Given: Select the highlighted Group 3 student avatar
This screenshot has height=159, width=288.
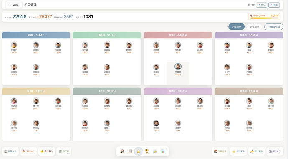Looking at the screenshot, I should (178, 67).
